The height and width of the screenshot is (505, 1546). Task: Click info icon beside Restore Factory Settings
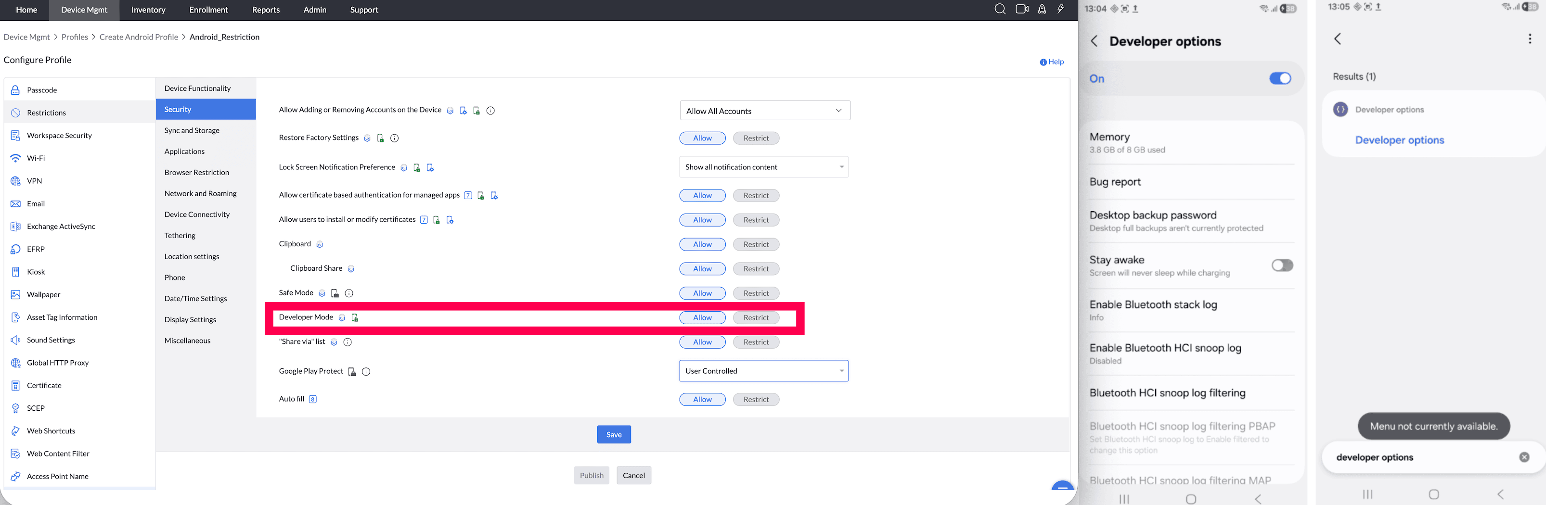[394, 139]
